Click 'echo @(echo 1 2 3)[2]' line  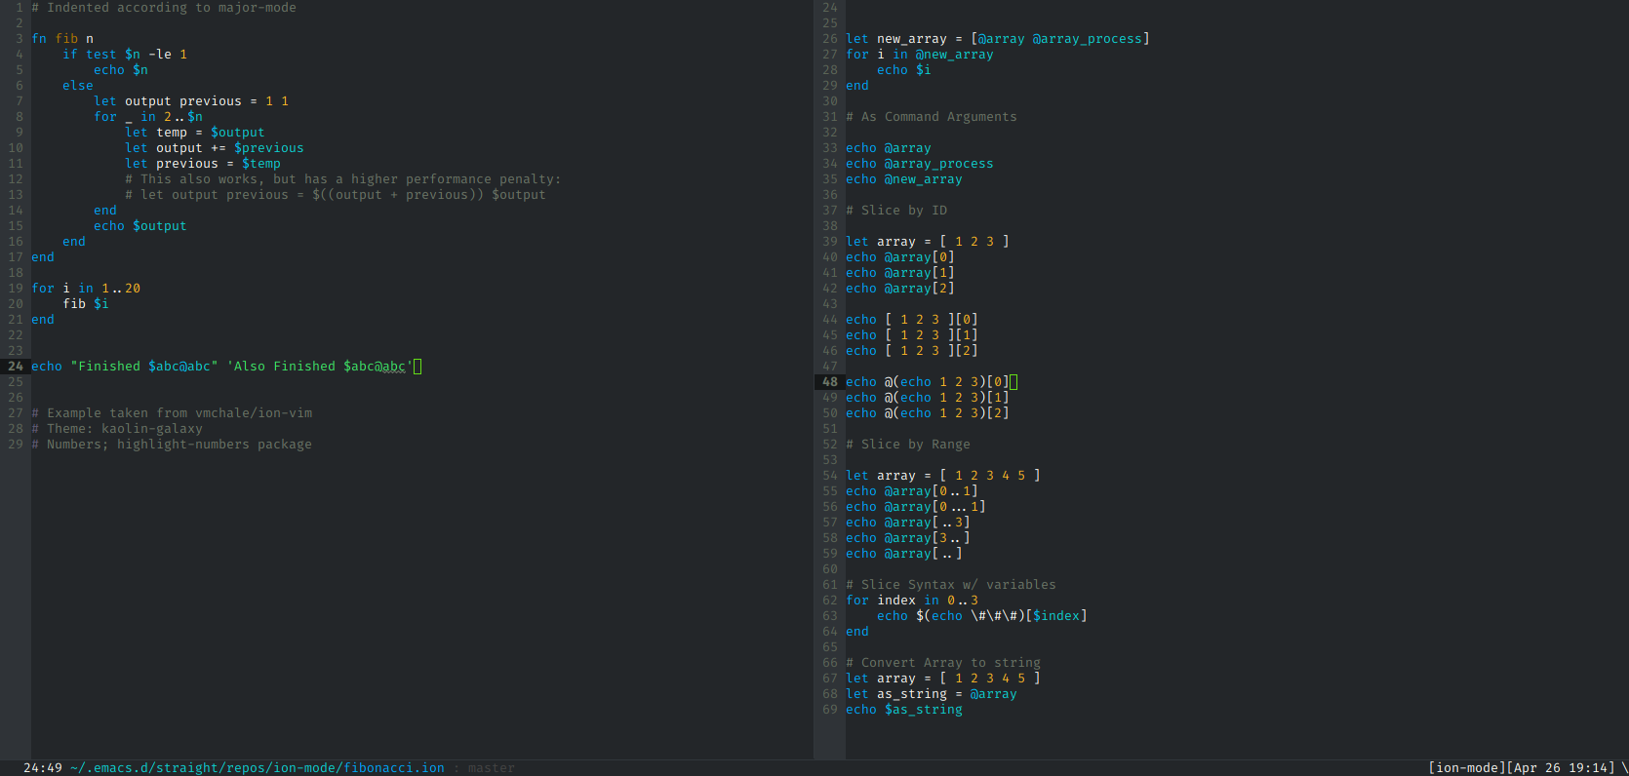(x=928, y=413)
